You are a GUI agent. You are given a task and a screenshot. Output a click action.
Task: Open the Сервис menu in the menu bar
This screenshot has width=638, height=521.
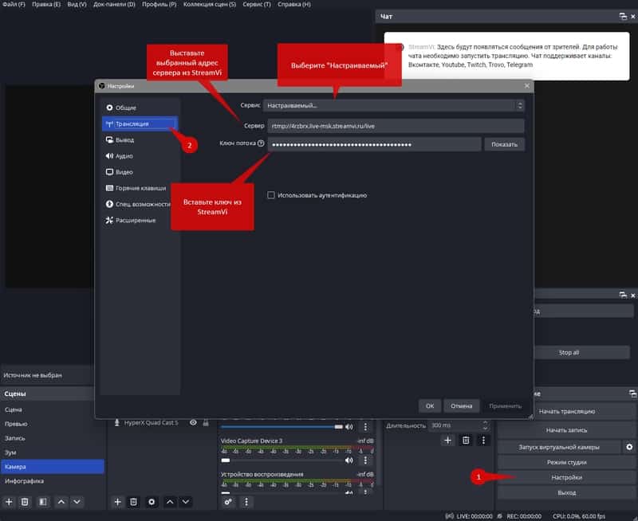(257, 4)
